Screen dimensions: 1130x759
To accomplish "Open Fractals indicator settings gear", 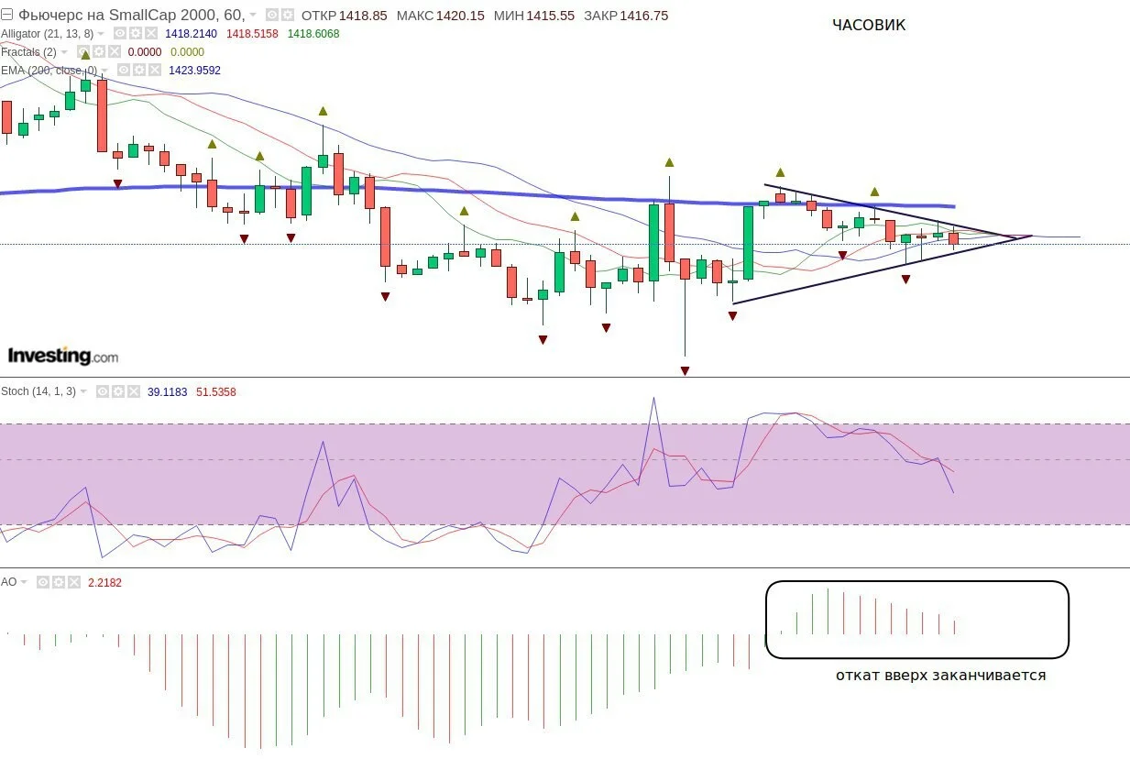I will point(98,52).
